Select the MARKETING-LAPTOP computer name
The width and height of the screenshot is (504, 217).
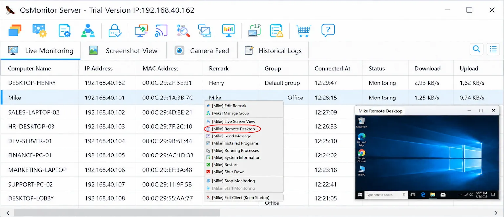pyautogui.click(x=37, y=170)
